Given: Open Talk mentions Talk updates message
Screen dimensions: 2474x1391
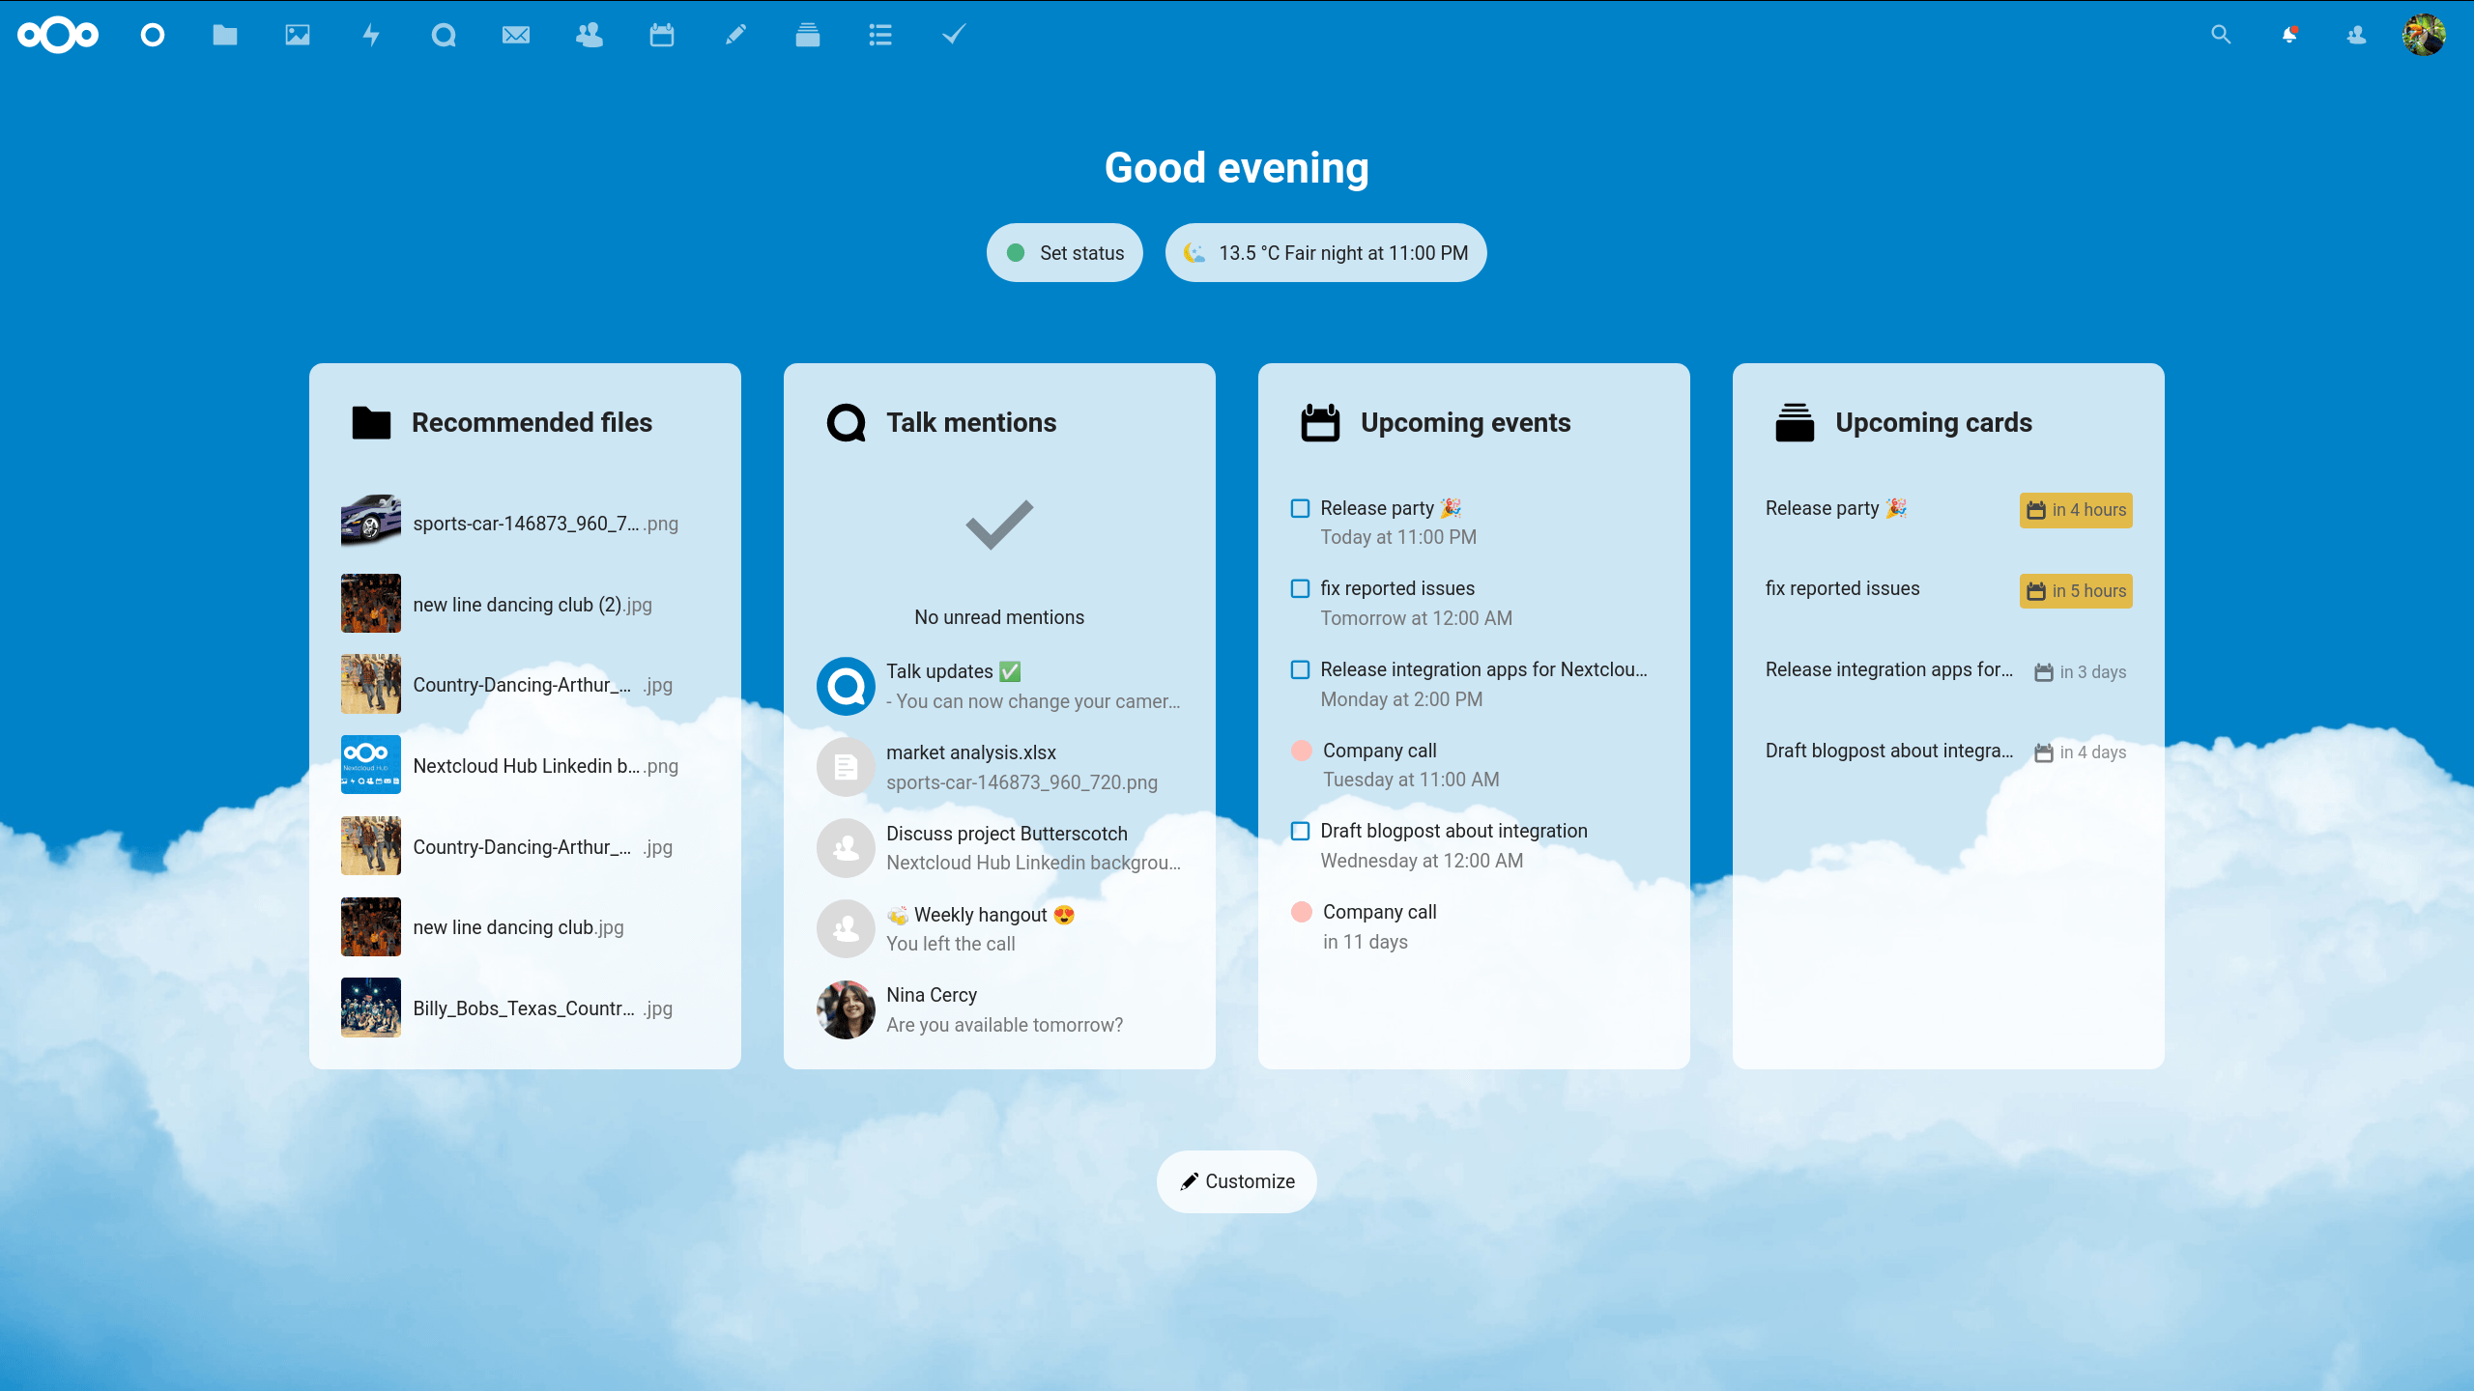Looking at the screenshot, I should [x=999, y=685].
